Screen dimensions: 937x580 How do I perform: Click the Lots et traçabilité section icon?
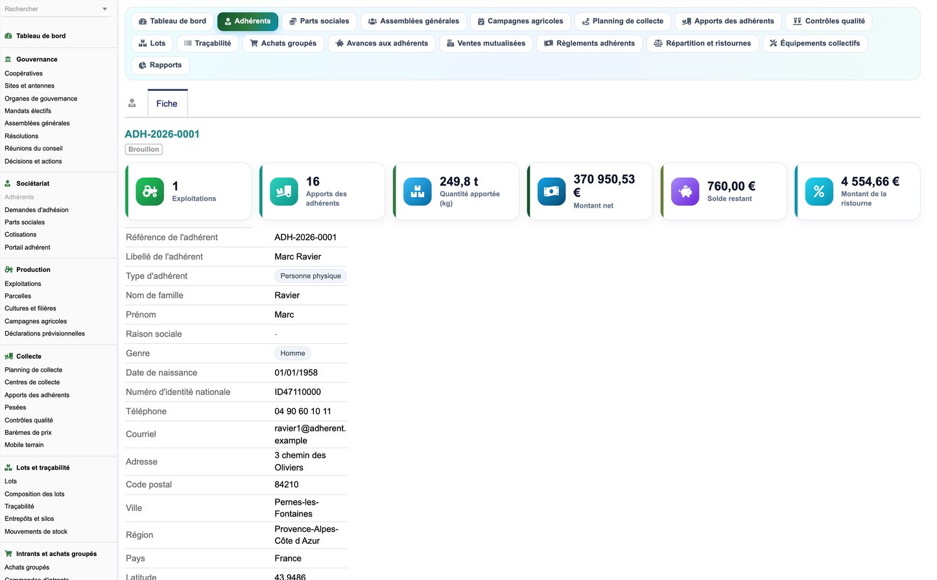[x=8, y=468]
